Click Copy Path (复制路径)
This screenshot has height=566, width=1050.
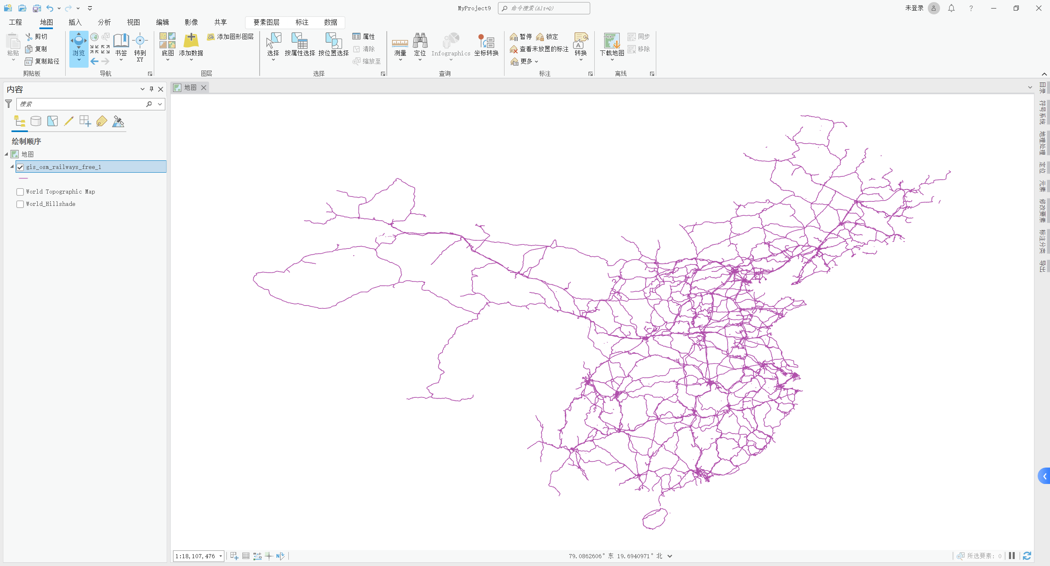(42, 61)
